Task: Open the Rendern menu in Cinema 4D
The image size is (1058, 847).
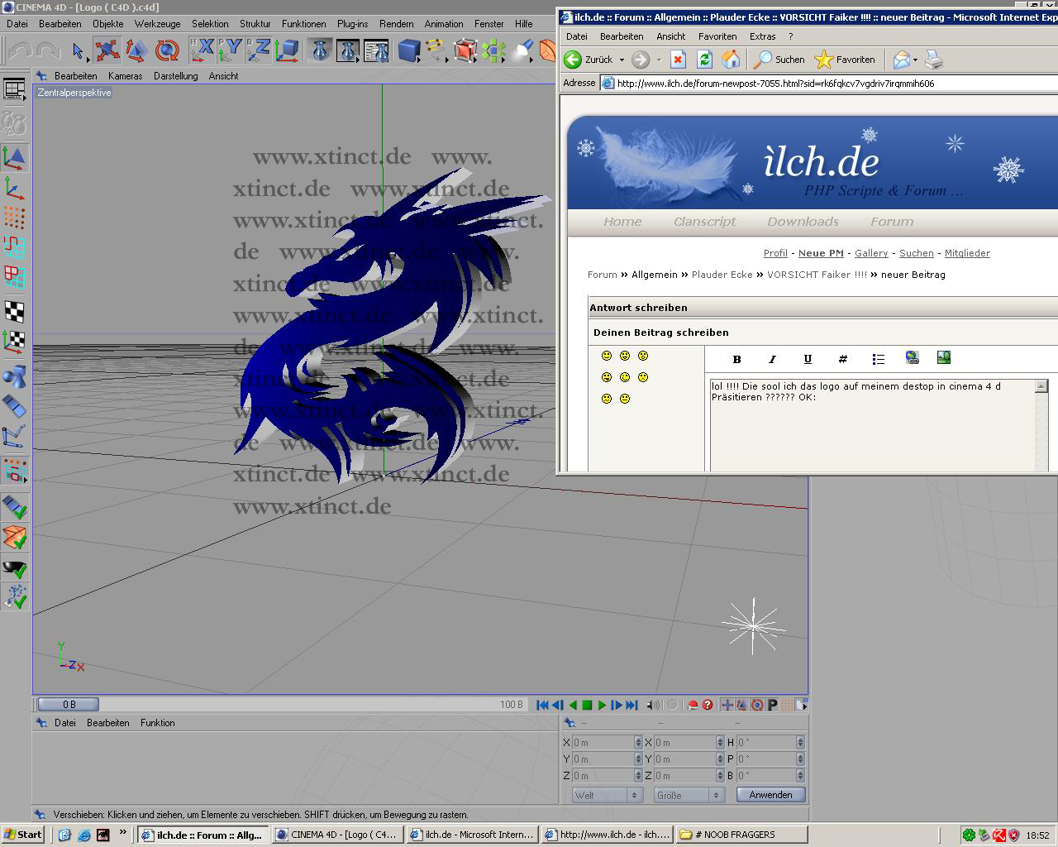Action: tap(397, 24)
